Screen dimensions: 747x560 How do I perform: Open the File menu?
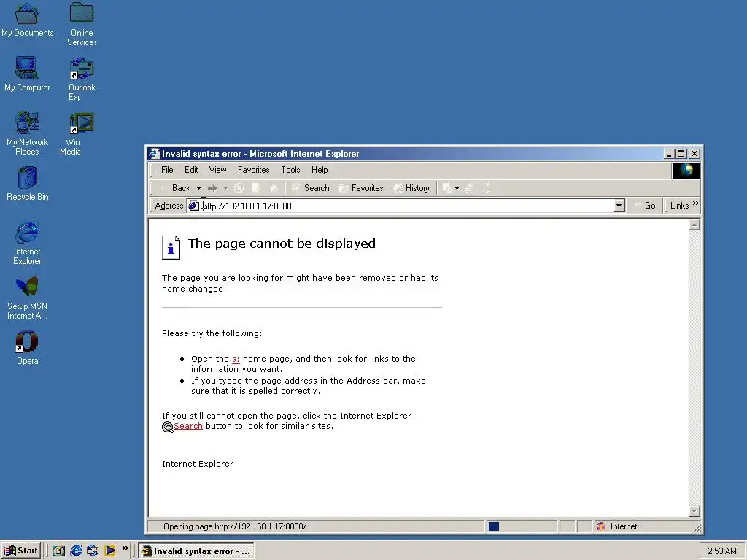point(167,170)
